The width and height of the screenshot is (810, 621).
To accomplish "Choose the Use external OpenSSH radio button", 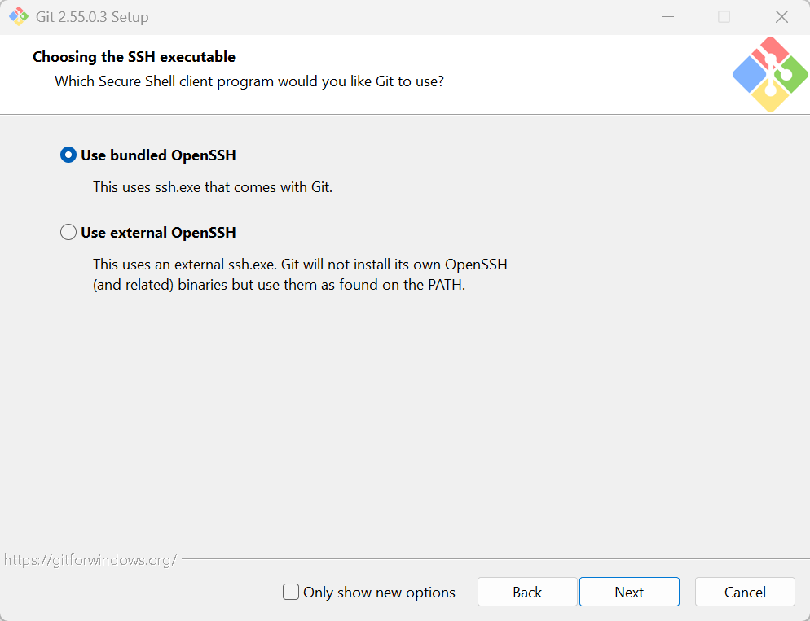I will tap(68, 232).
